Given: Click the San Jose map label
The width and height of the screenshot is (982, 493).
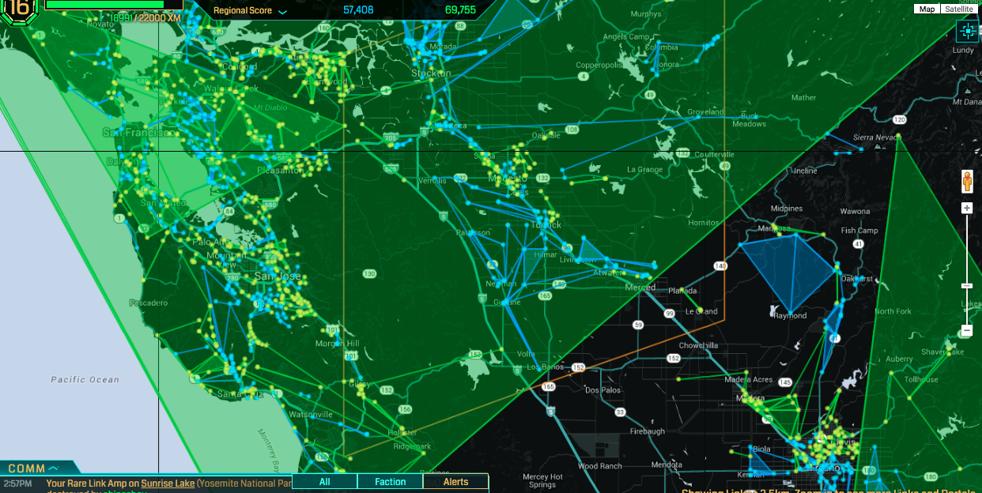Looking at the screenshot, I should point(278,277).
